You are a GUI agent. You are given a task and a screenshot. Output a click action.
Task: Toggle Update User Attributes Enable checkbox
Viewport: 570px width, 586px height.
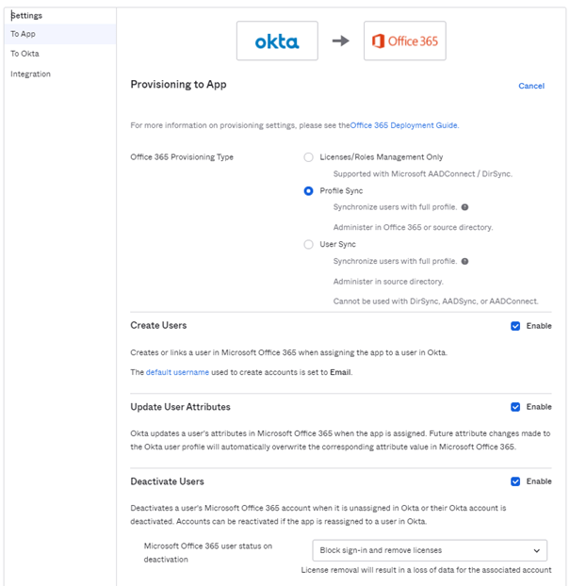tap(515, 407)
